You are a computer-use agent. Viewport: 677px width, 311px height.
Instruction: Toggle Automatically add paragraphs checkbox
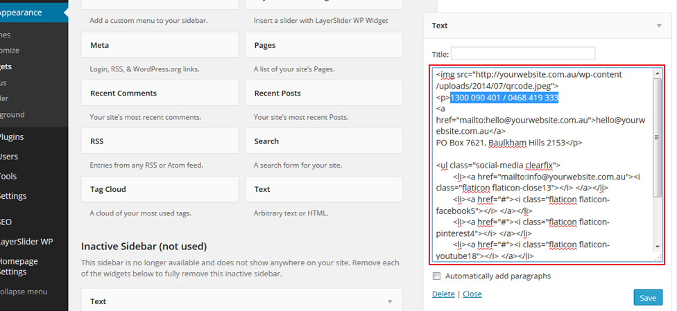pyautogui.click(x=436, y=276)
